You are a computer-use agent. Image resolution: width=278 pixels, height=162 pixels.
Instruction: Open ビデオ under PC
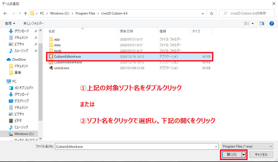(x=18, y=120)
